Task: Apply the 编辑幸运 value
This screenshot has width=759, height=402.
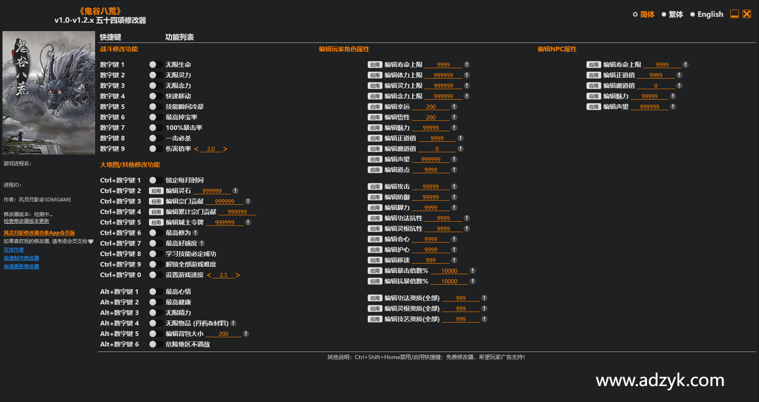Action: [x=375, y=107]
